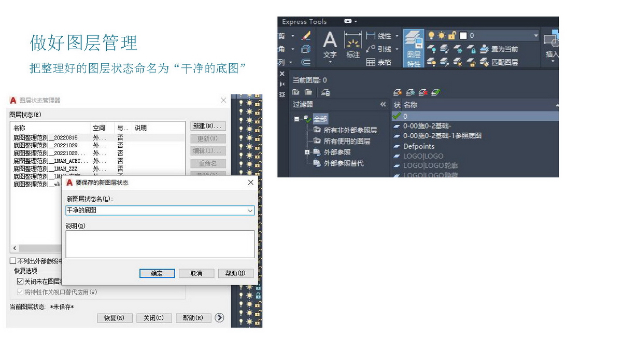
Task: Click Make Current (置为当前) layer button
Action: (x=499, y=49)
